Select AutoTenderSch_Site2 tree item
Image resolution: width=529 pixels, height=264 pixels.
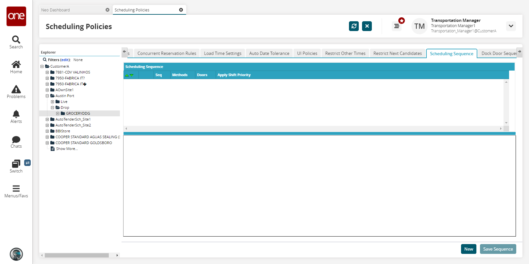pyautogui.click(x=73, y=125)
